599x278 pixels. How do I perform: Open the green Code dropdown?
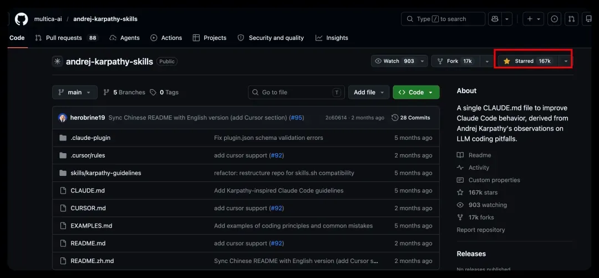(416, 92)
